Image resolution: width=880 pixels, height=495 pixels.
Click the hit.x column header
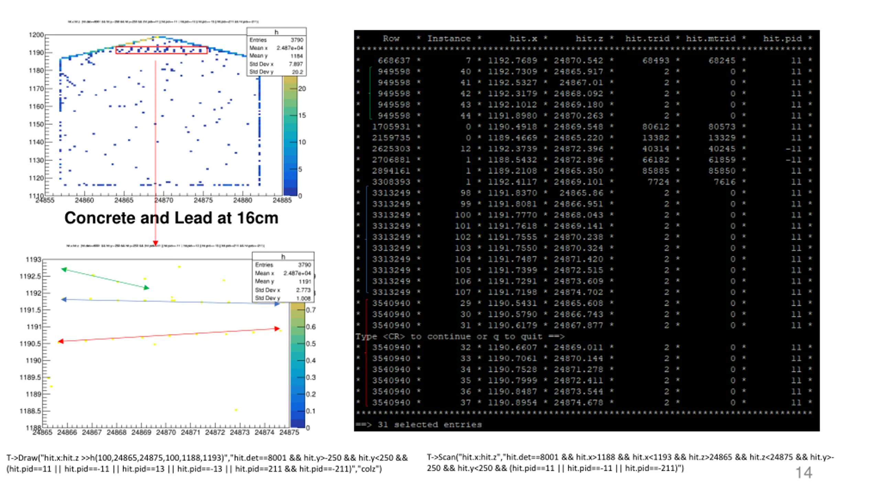tap(523, 38)
